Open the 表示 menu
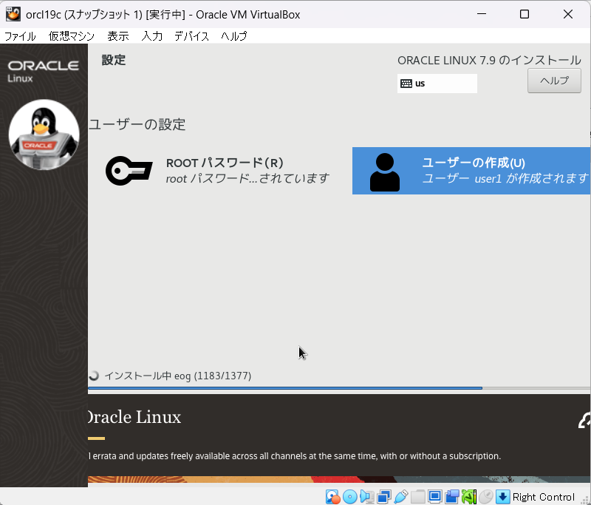The image size is (591, 505). pyautogui.click(x=117, y=36)
